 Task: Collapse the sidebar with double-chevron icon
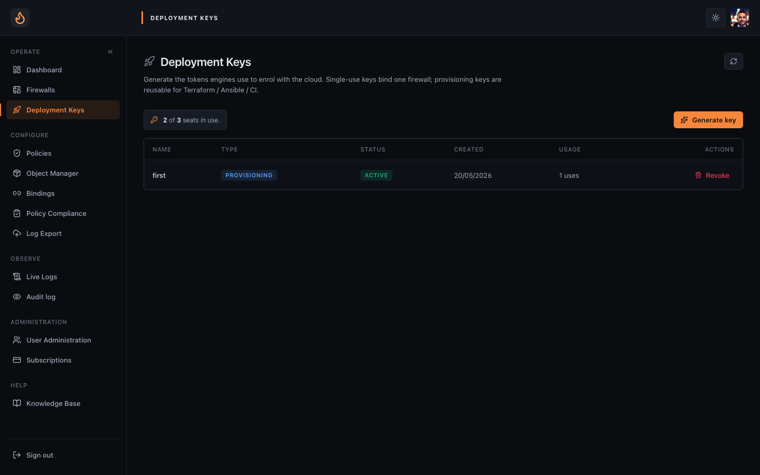click(x=110, y=52)
